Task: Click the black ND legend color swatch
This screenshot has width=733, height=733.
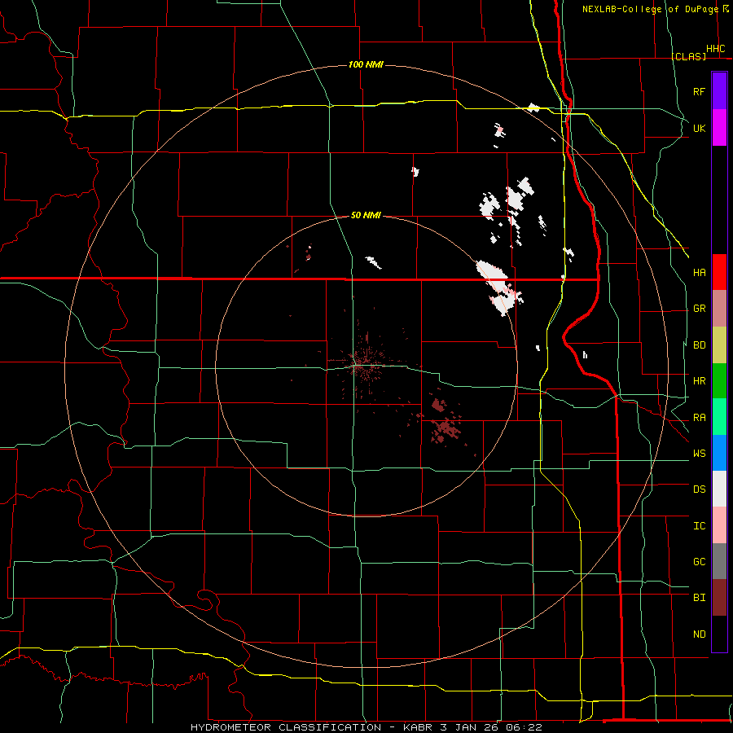Action: pos(719,634)
